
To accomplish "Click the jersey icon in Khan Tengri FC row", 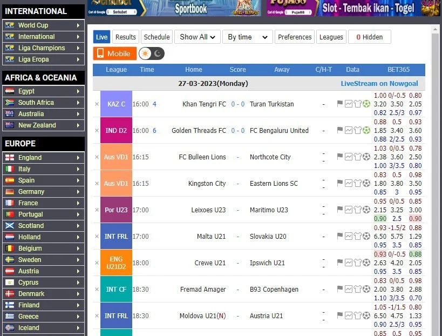I will point(357,104).
